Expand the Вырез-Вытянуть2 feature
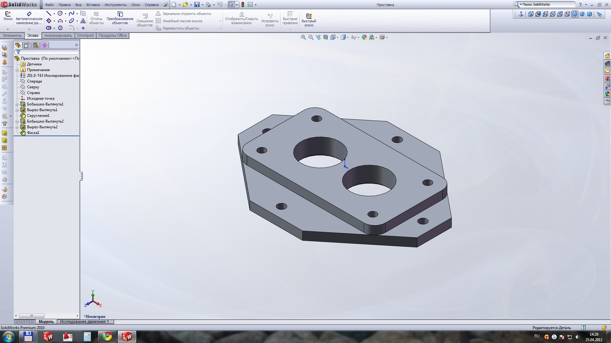 [x=17, y=127]
